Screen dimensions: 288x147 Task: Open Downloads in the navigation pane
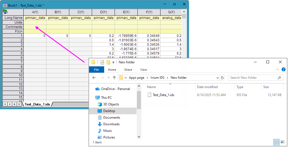(x=111, y=124)
